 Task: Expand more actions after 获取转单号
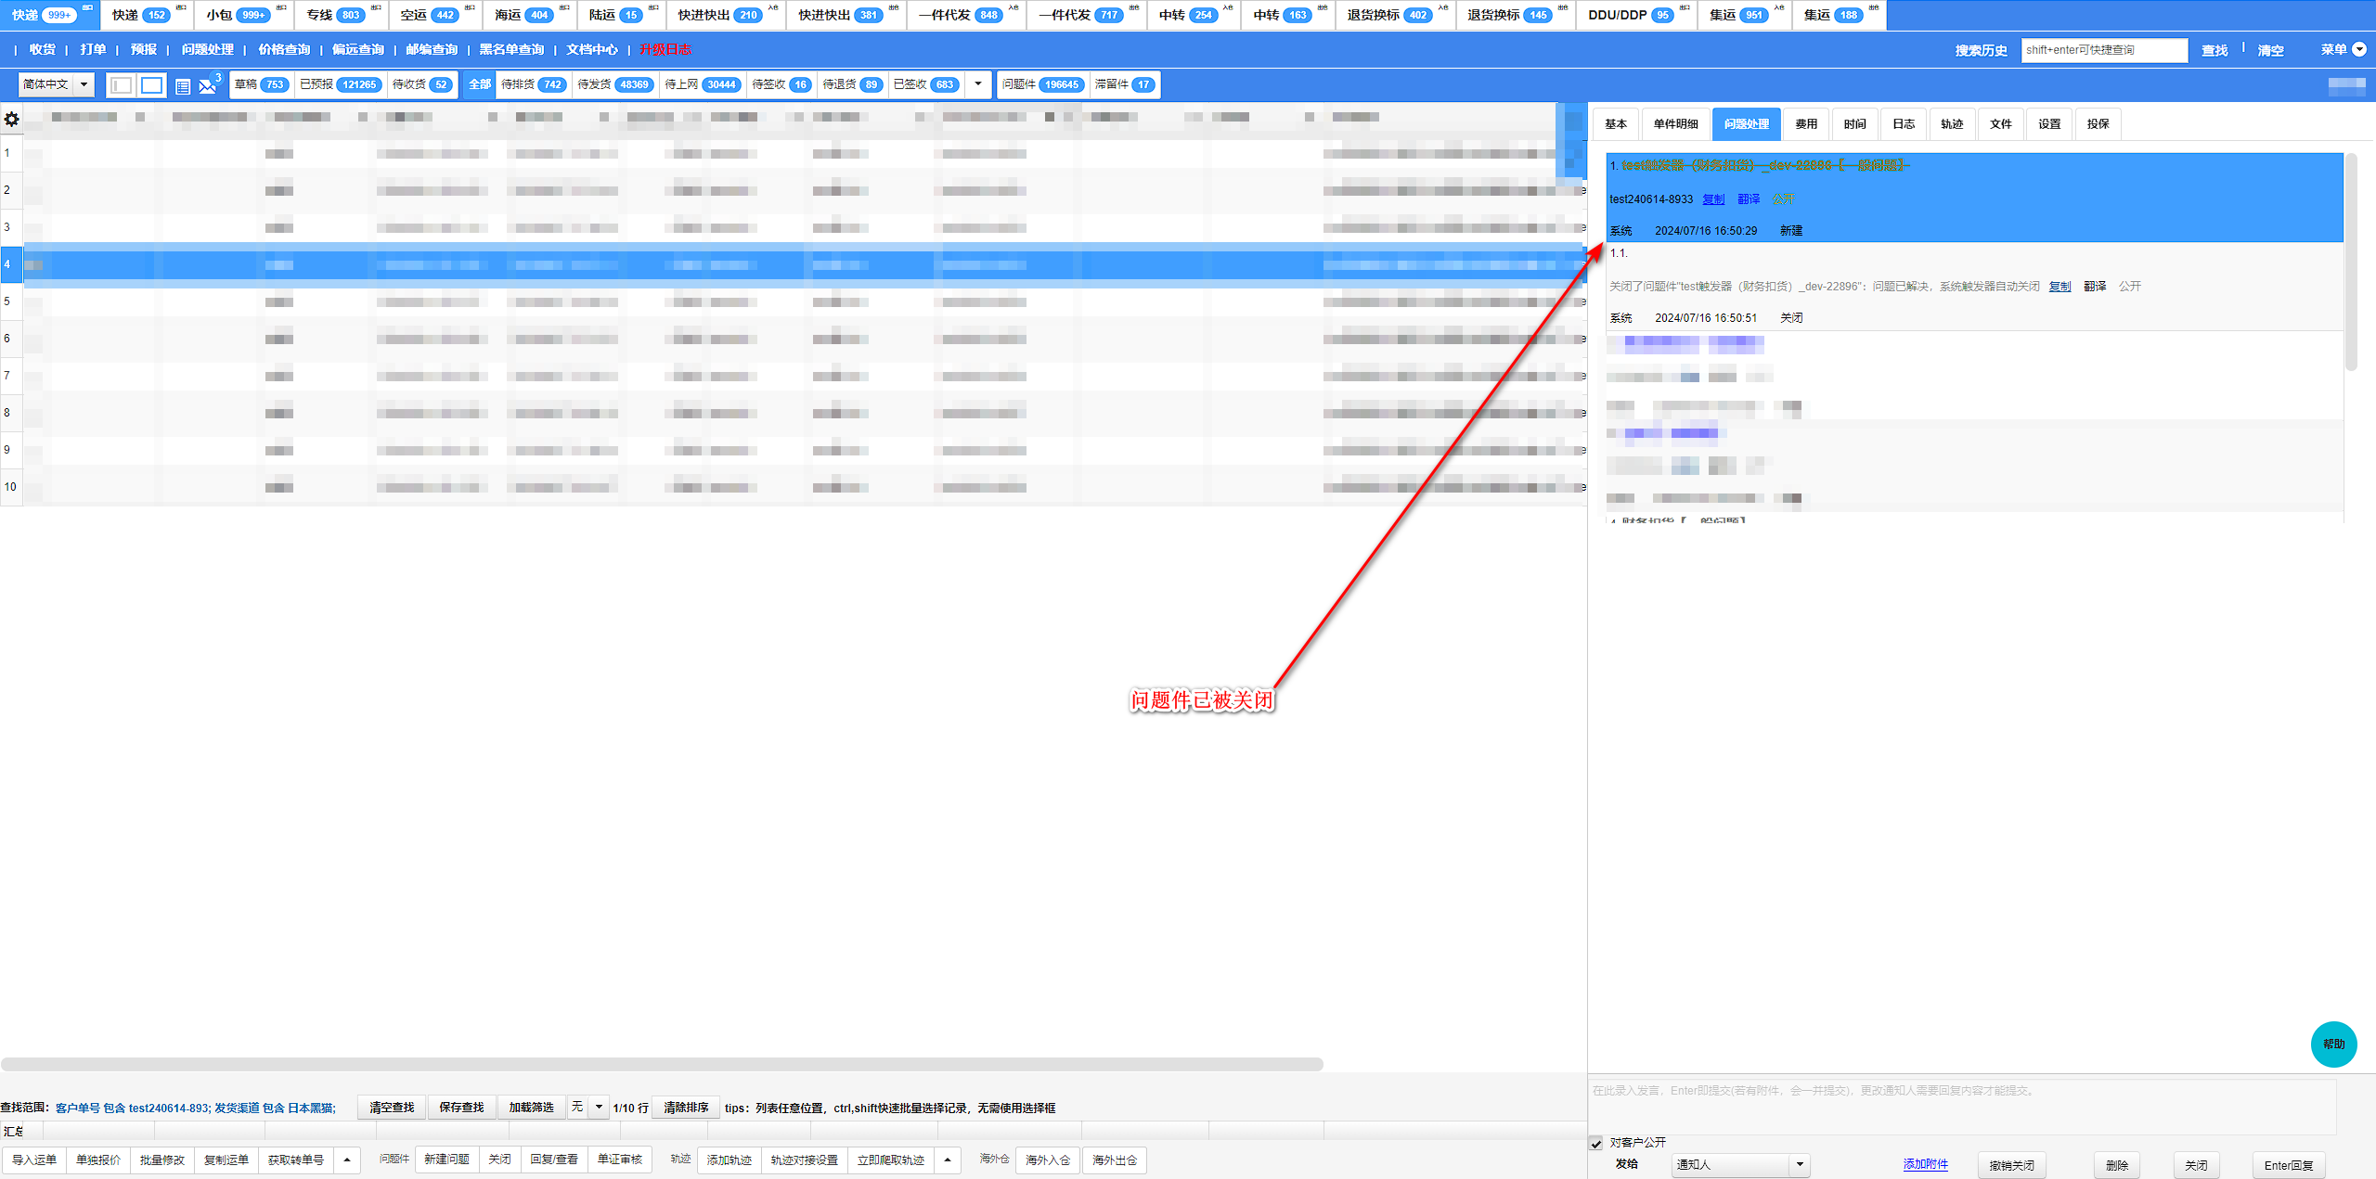[x=347, y=1160]
